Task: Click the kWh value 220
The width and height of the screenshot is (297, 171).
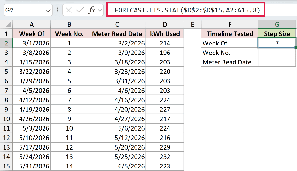Action: [165, 72]
